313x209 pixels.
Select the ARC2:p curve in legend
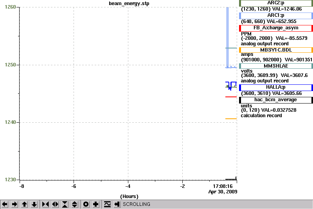point(276,3)
